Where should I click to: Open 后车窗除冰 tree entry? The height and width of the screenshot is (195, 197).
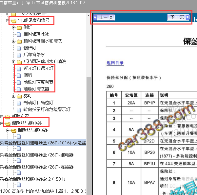coord(34,55)
